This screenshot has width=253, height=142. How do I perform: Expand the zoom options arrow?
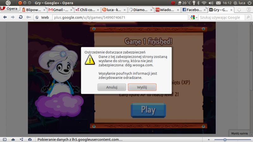(209, 139)
